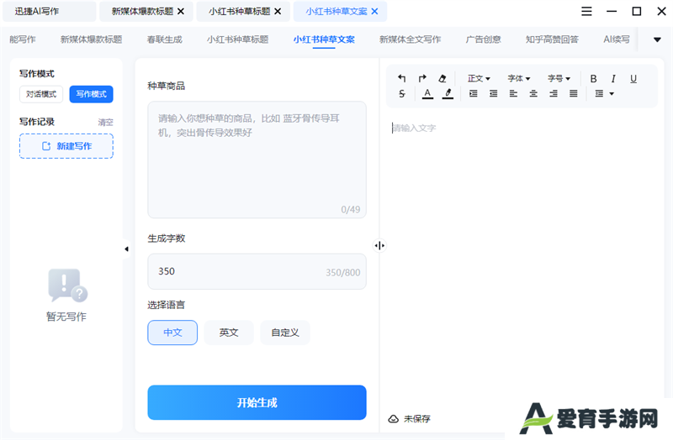Open the line spacing dropdown
Image resolution: width=673 pixels, height=440 pixels.
(604, 93)
